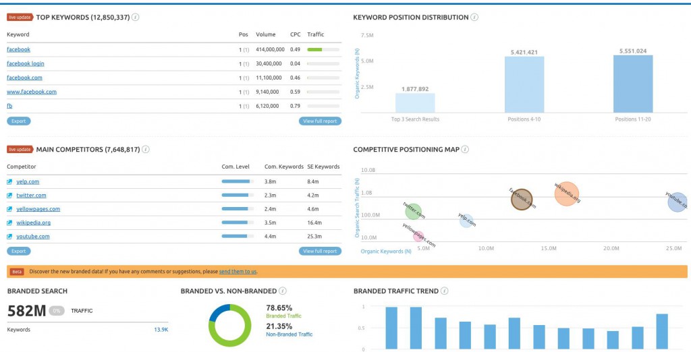Click the youtube.com competition level bar

click(238, 237)
